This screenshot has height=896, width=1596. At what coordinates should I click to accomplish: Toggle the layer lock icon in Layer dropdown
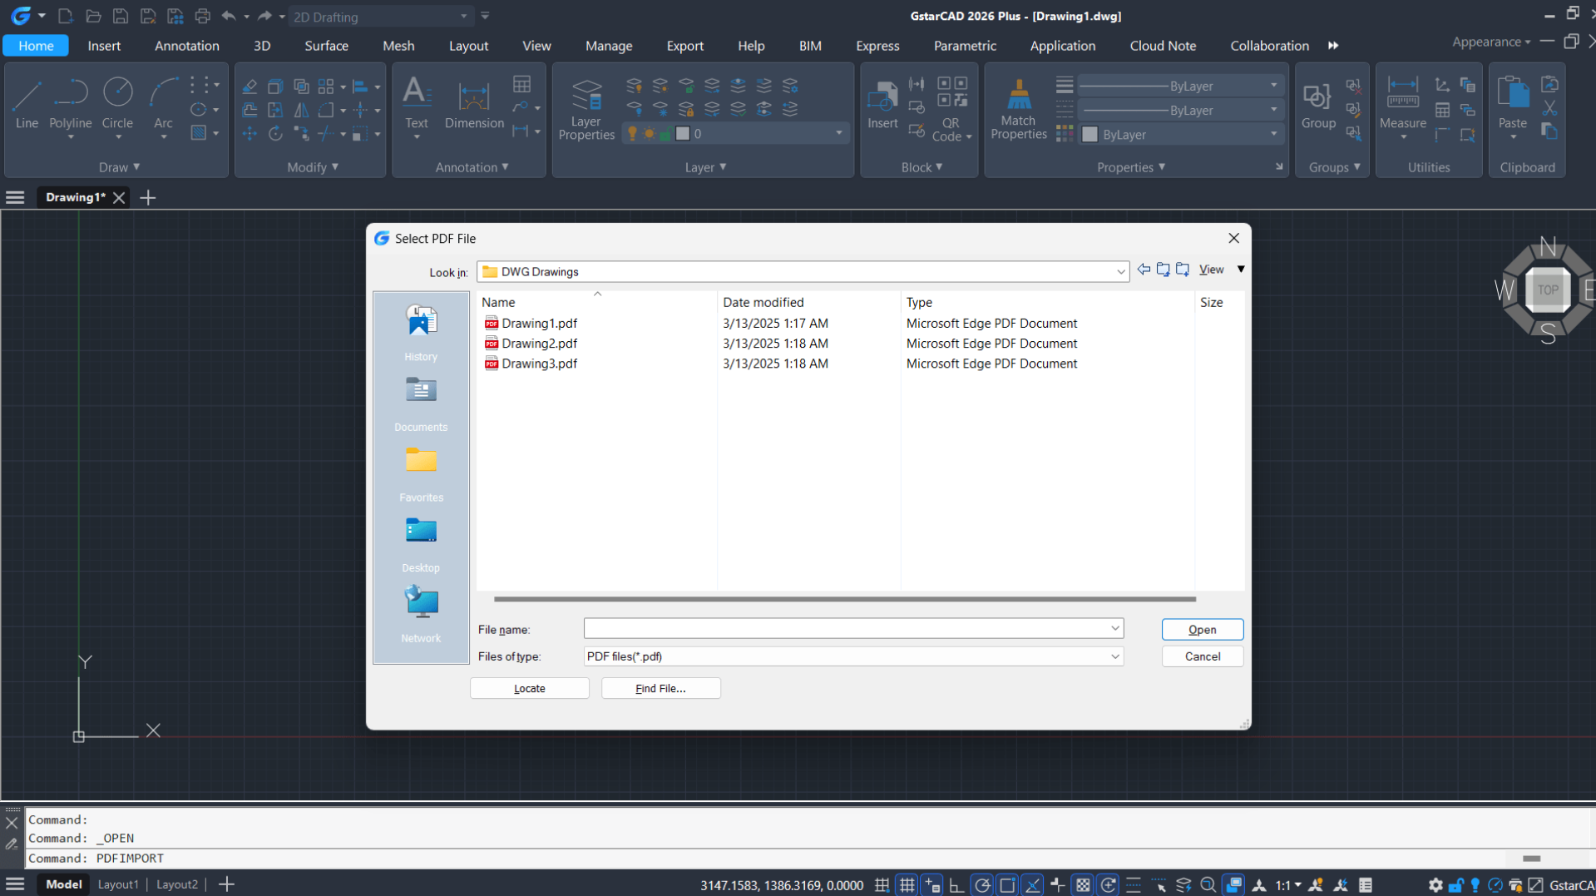pyautogui.click(x=665, y=134)
